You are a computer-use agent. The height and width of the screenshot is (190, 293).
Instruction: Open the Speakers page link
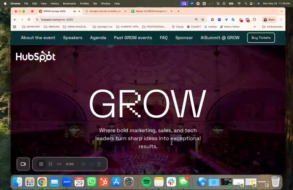73,38
